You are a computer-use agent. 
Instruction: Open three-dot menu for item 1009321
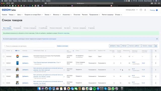pyautogui.click(x=156, y=63)
